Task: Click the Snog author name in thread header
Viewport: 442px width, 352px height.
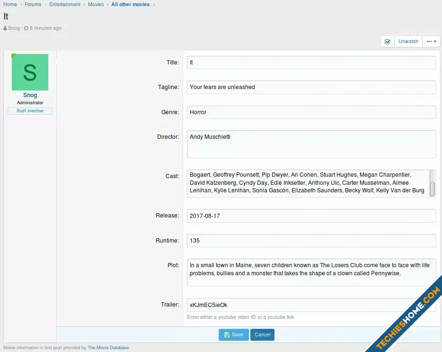Action: (14, 28)
